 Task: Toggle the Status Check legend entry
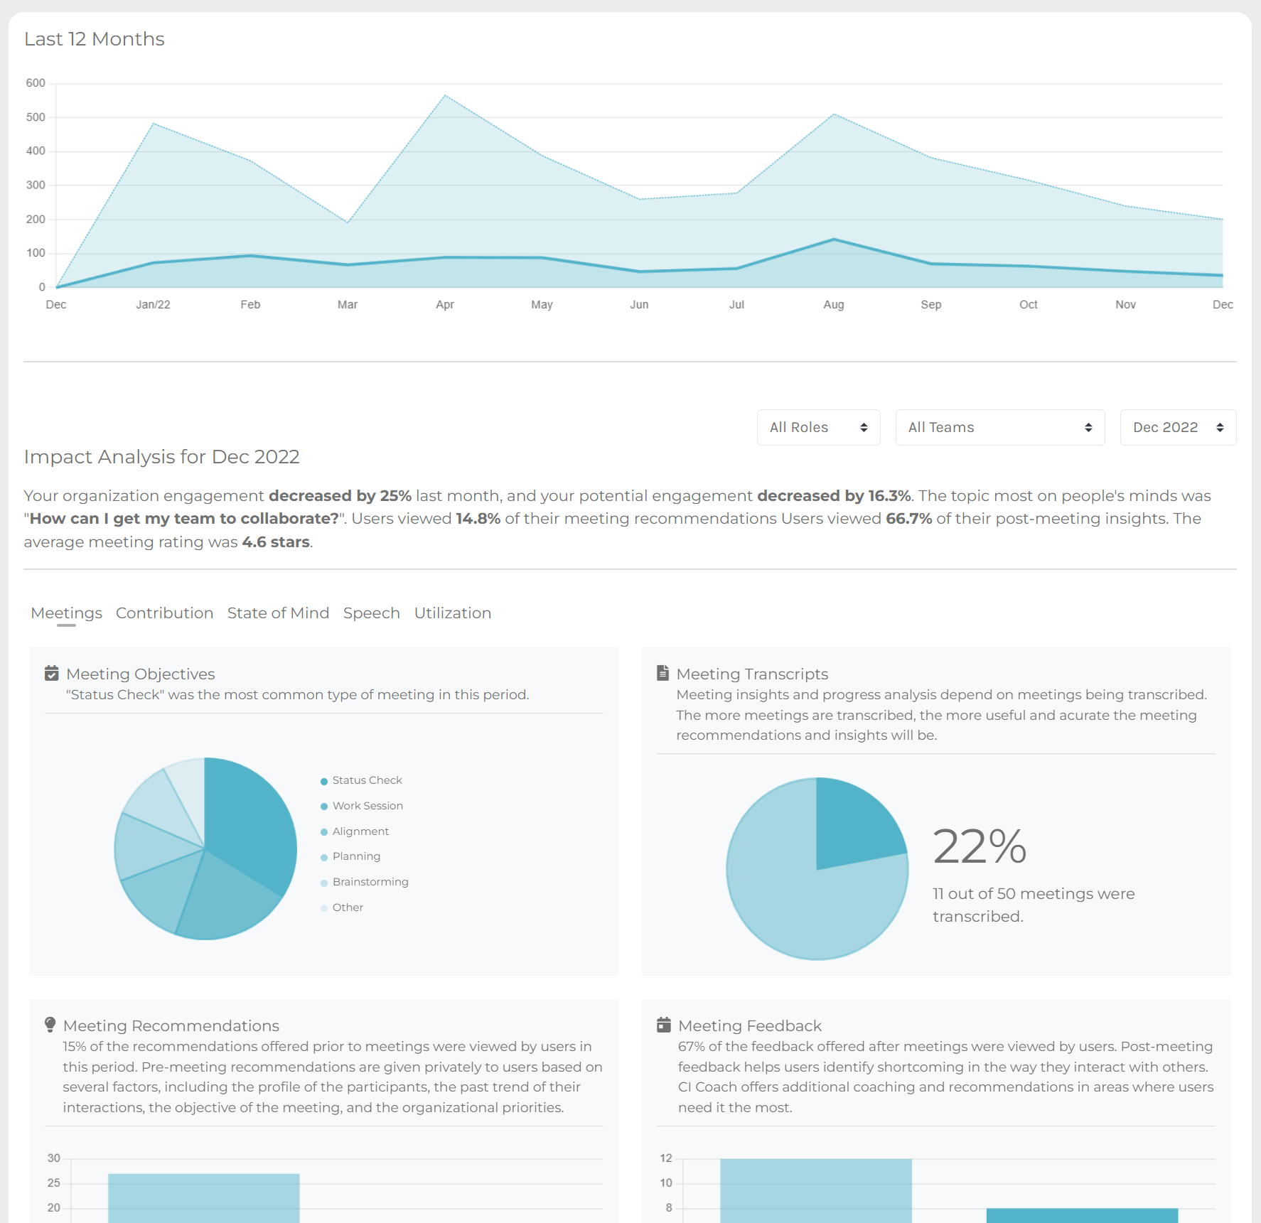(361, 780)
